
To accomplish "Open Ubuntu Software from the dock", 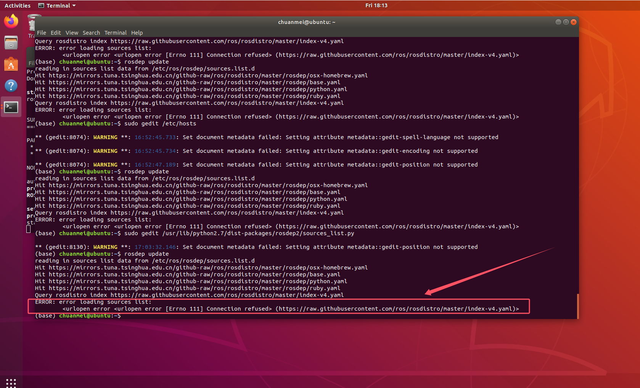I will click(11, 64).
